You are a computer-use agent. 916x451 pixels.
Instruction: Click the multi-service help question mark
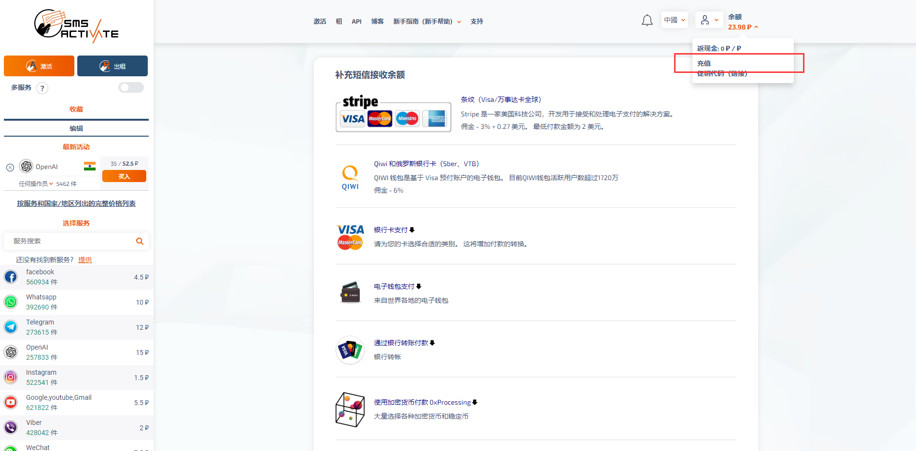click(x=42, y=88)
